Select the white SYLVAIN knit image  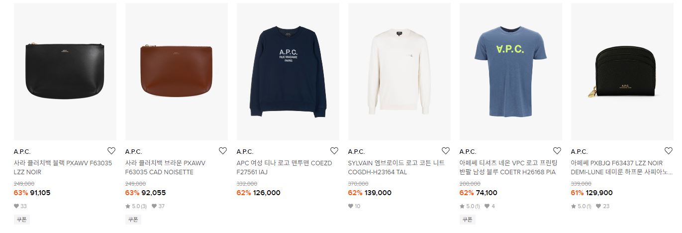click(399, 72)
